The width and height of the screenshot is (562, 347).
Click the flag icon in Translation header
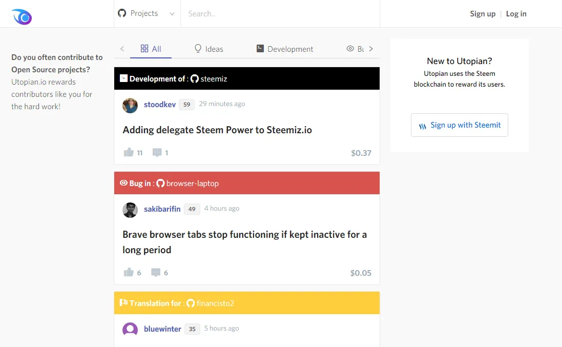click(123, 302)
